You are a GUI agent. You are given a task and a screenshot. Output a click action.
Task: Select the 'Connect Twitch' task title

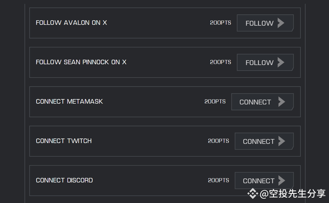click(x=64, y=141)
